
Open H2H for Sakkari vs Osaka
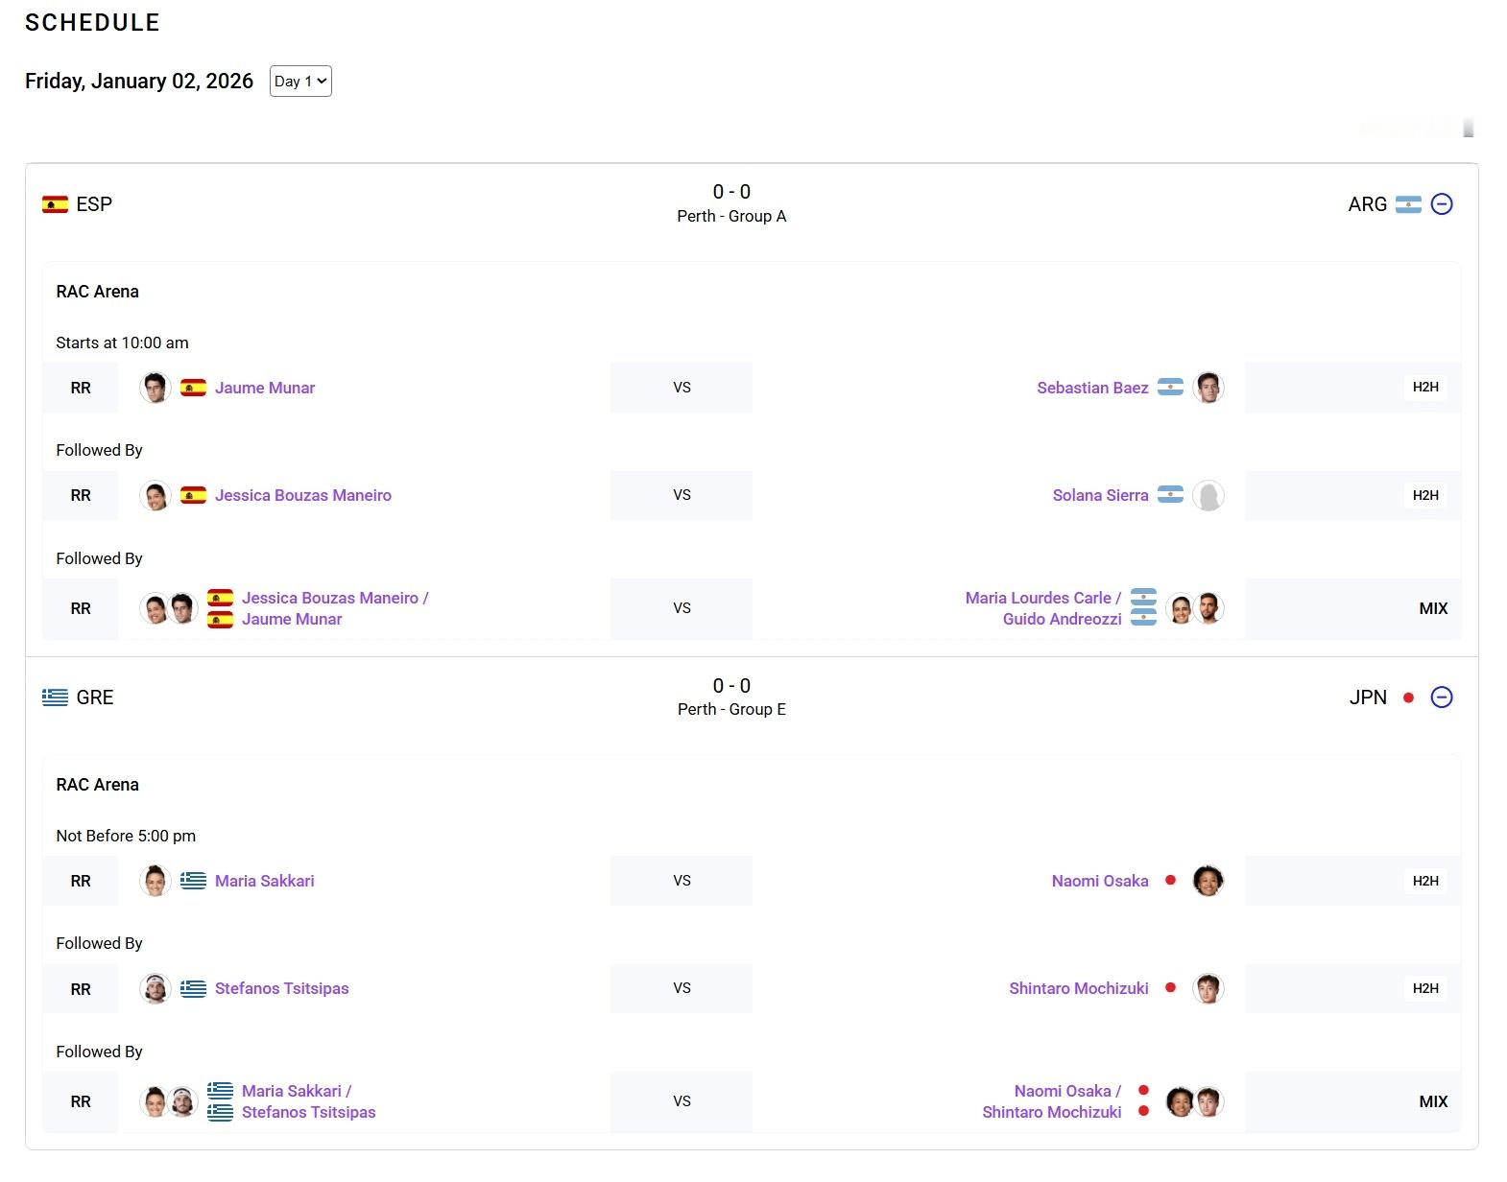pos(1424,881)
